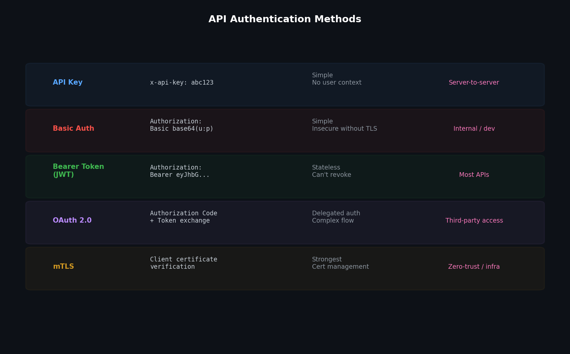
Task: Click the 'Authorization Code' text in the OAuth row
Action: pyautogui.click(x=184, y=213)
